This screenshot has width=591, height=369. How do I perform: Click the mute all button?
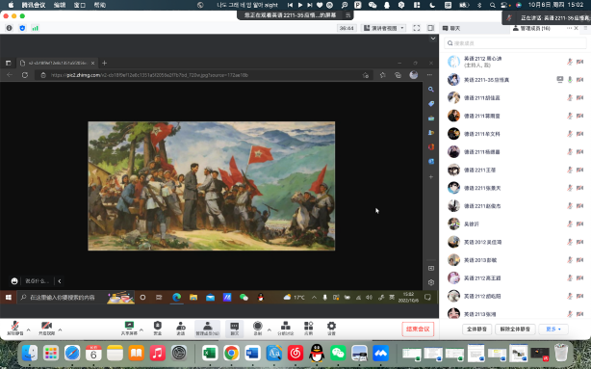click(476, 329)
